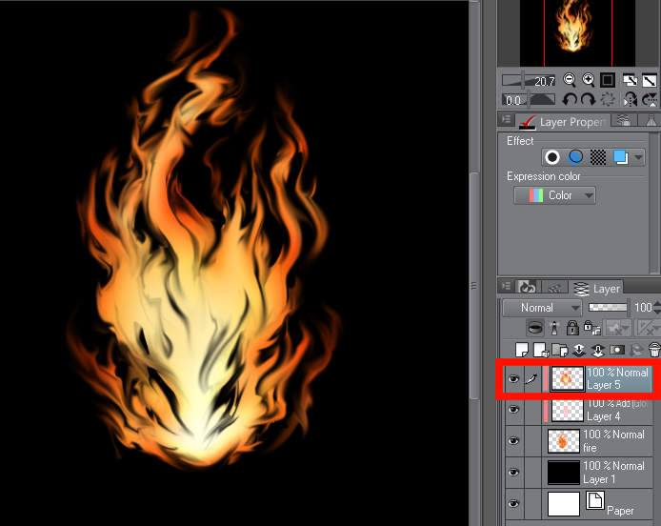Zoom out in the Navigator
The width and height of the screenshot is (661, 526).
click(x=570, y=80)
